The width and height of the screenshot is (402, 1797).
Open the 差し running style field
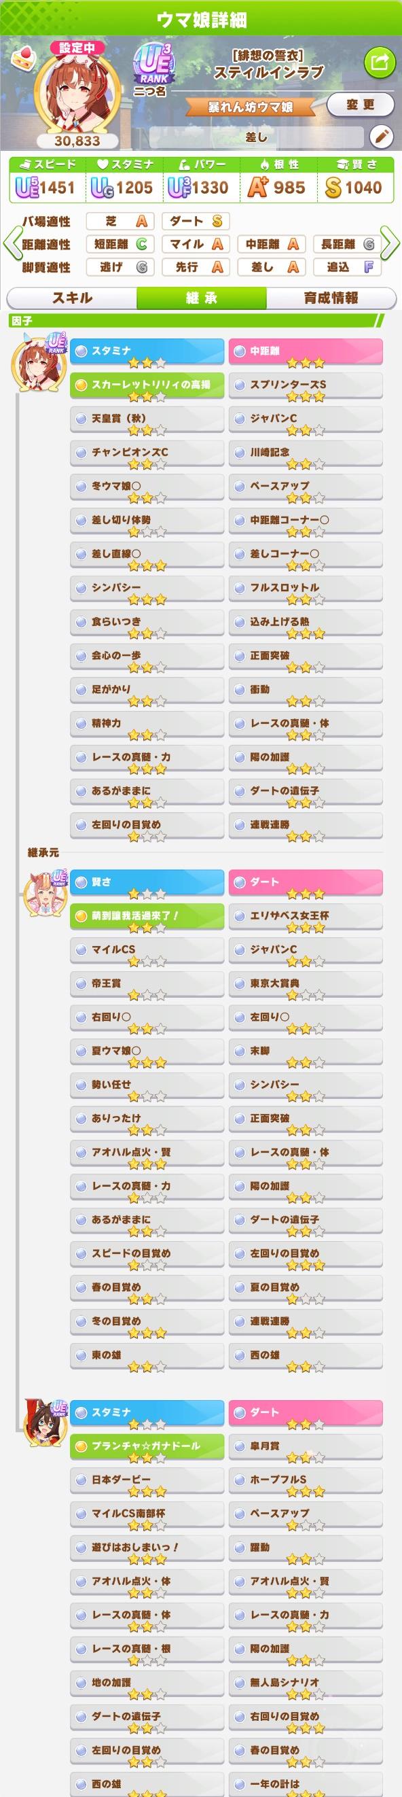[257, 137]
